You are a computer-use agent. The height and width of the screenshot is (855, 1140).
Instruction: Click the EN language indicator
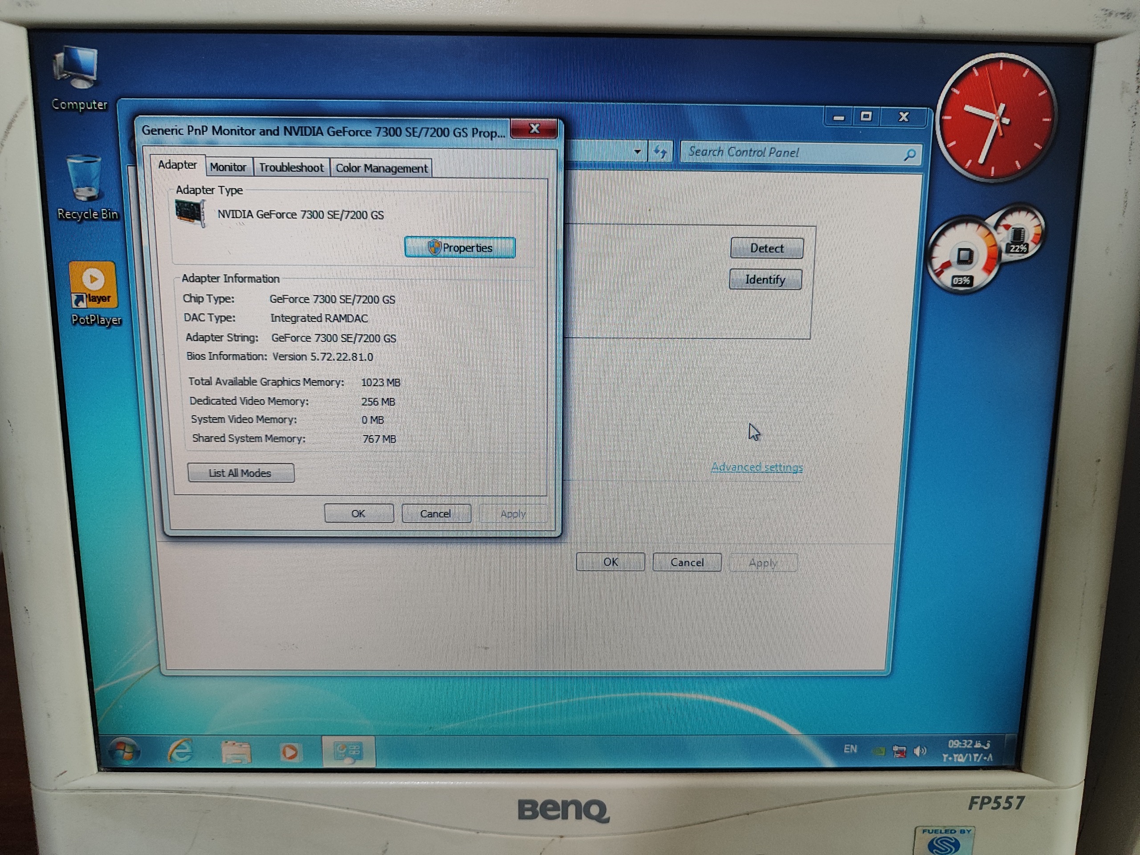tap(851, 749)
